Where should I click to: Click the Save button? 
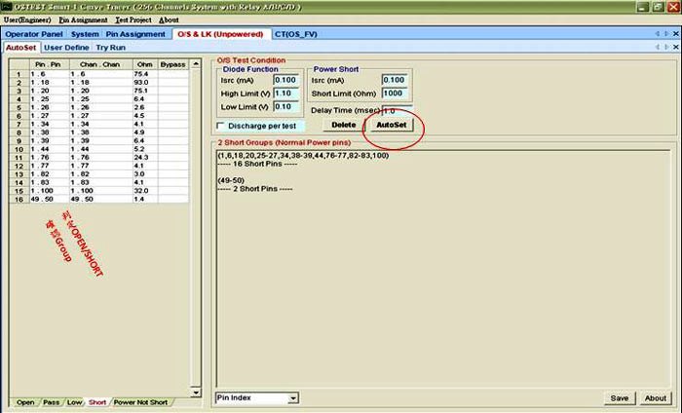620,397
